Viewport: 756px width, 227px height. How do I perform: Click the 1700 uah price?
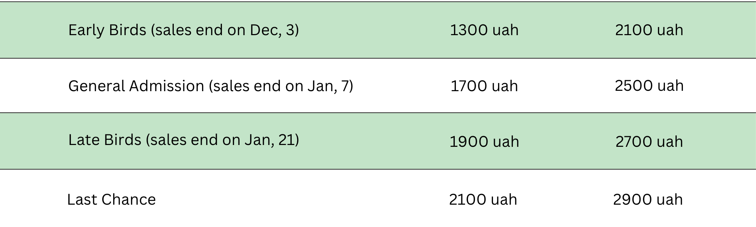point(484,86)
